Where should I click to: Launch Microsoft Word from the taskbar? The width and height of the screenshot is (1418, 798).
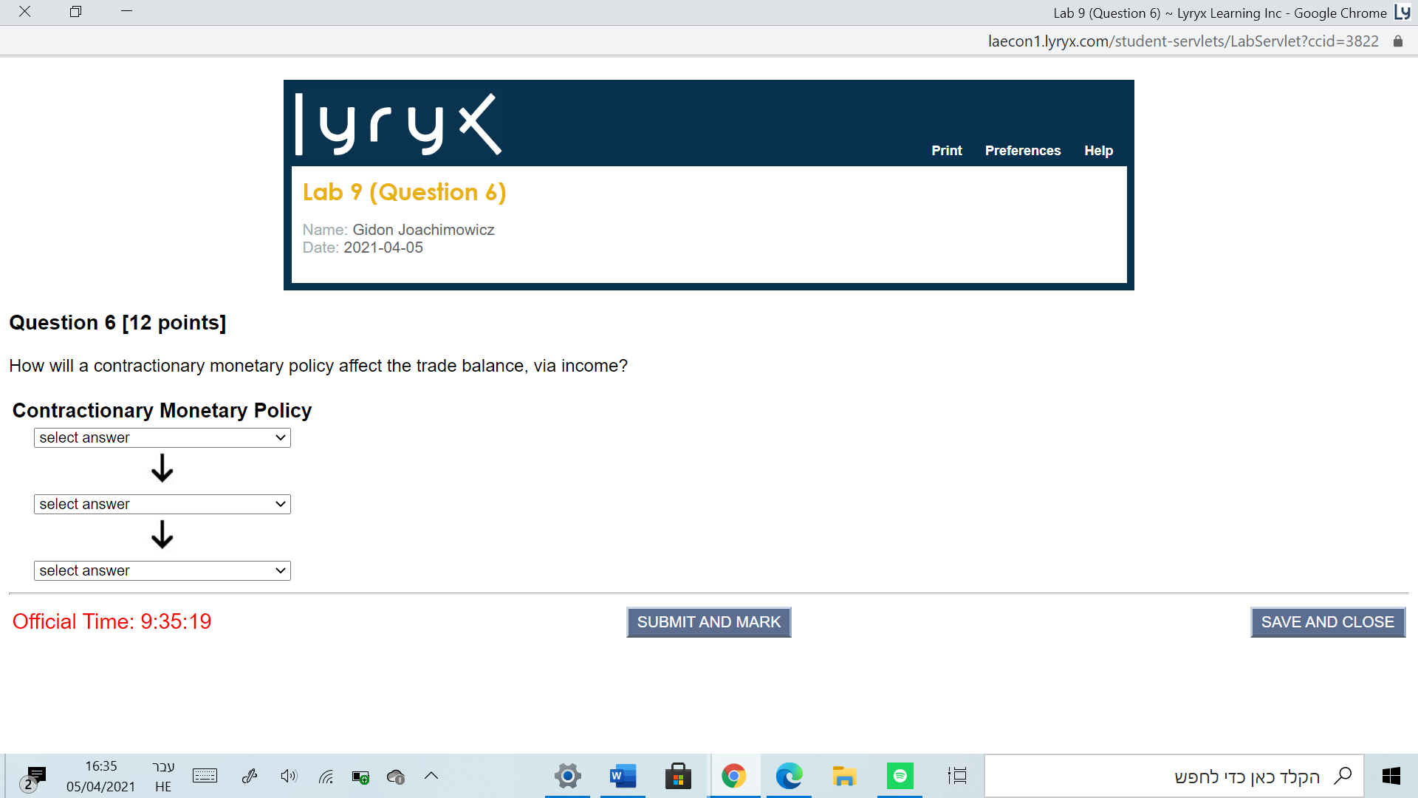point(622,776)
